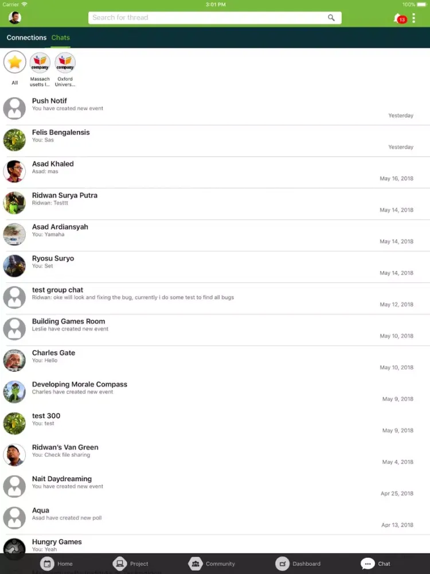
Task: Filter chats by Oxford University icon
Action: tap(65, 63)
